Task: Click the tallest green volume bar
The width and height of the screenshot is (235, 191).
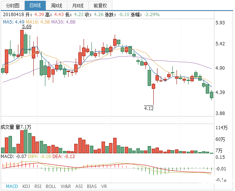Action: [25, 142]
